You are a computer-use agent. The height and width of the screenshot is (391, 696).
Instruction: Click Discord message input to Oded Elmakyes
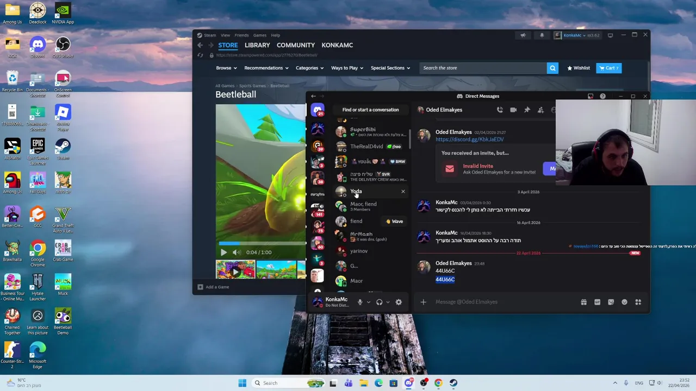pos(504,302)
